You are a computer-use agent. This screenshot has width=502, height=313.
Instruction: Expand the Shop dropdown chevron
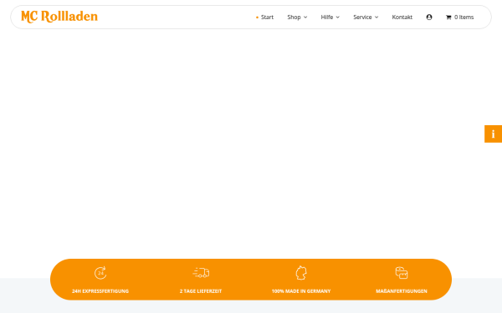305,18
